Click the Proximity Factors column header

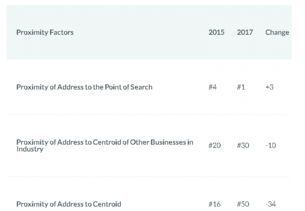click(45, 32)
